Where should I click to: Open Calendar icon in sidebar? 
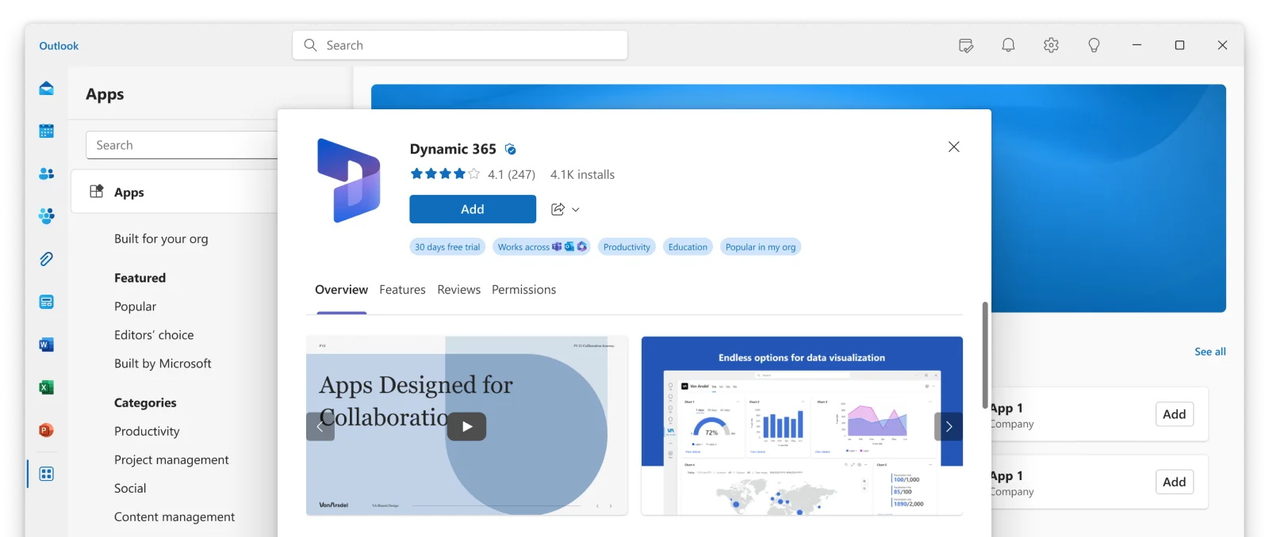tap(46, 131)
